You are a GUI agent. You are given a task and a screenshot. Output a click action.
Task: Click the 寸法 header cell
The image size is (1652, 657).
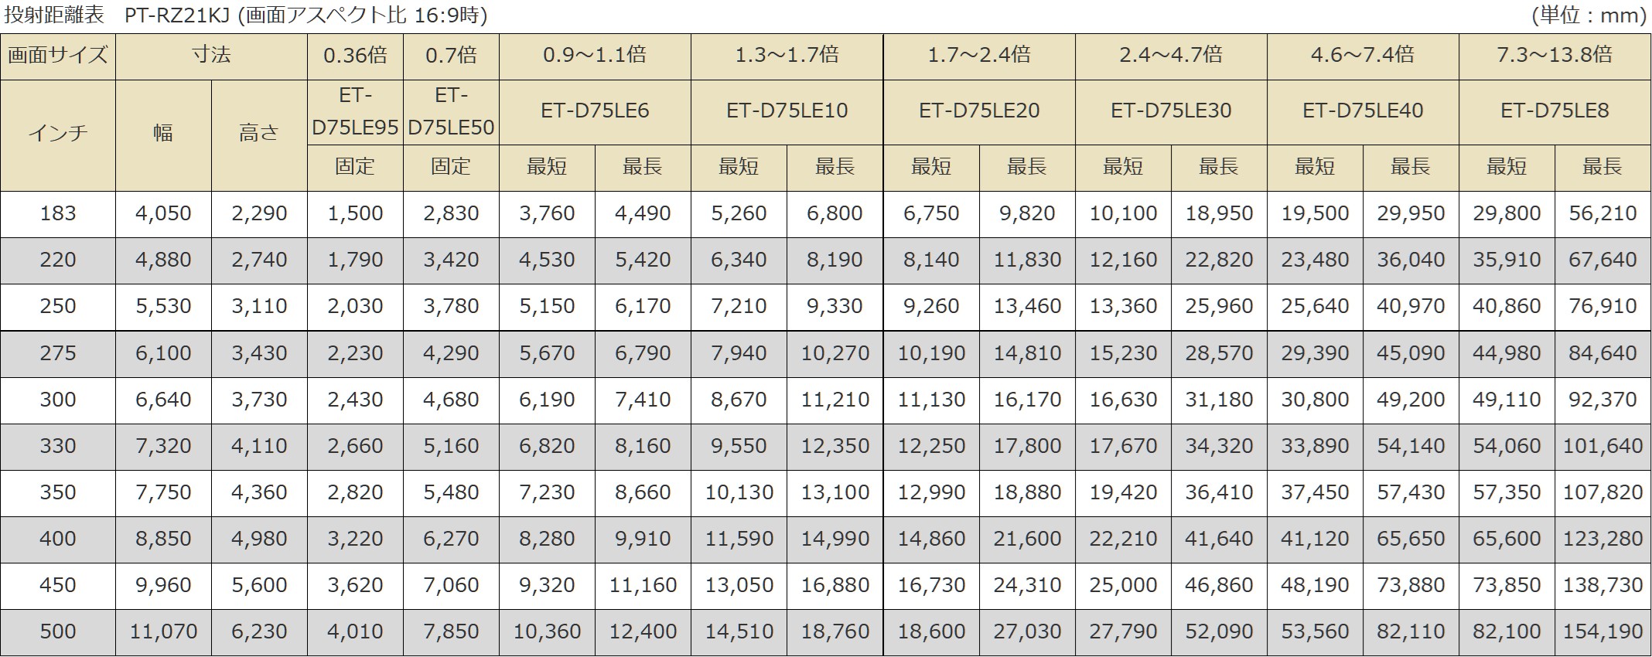(211, 56)
